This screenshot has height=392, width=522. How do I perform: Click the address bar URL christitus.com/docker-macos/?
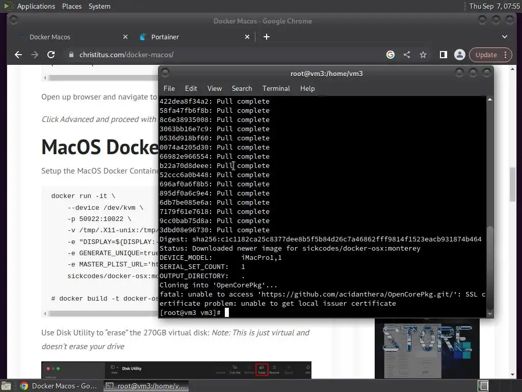[126, 55]
